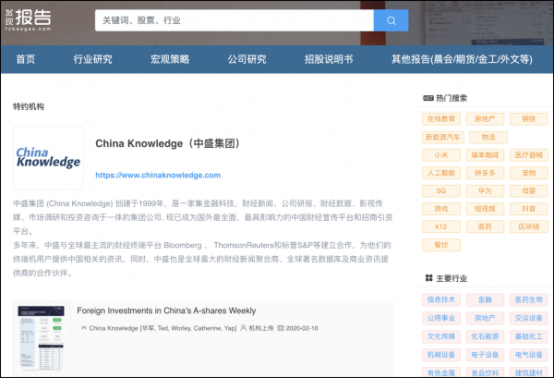Open Foreign Investments in China's A-shares Weekly report
Image resolution: width=554 pixels, height=378 pixels.
point(166,311)
